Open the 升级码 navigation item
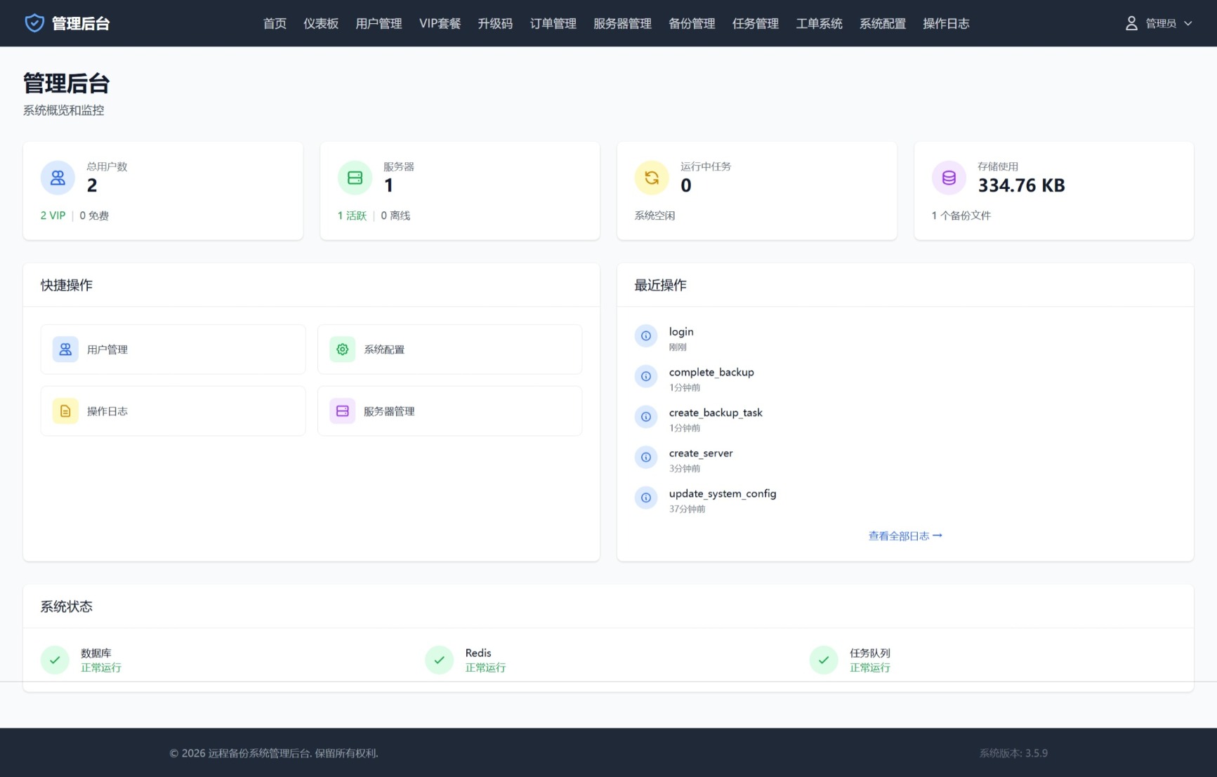 [495, 23]
